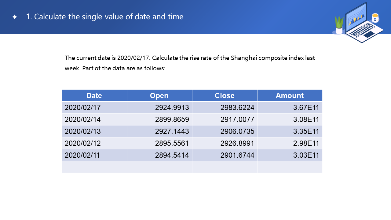This screenshot has height=220, width=391.
Task: Pick the Close value 2983.6224
Action: [x=225, y=107]
